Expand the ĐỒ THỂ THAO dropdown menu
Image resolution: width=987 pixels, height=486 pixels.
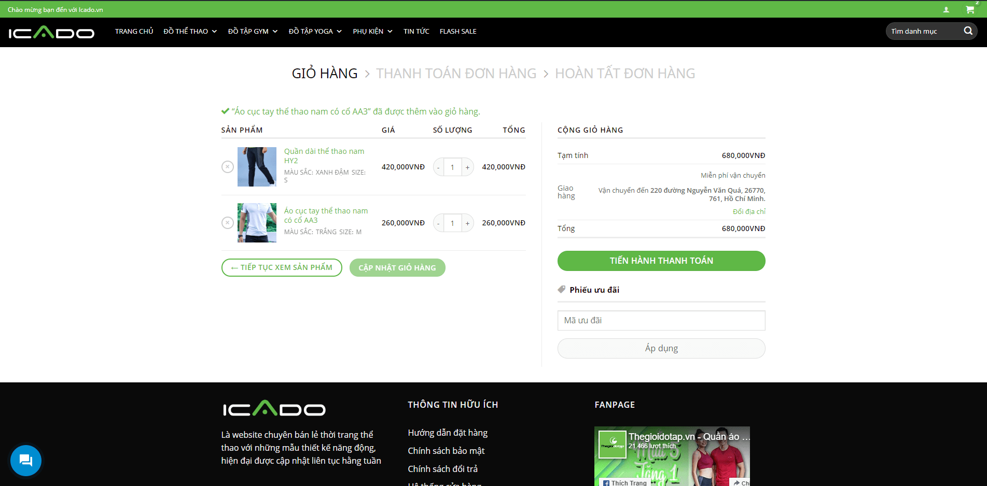click(x=190, y=32)
